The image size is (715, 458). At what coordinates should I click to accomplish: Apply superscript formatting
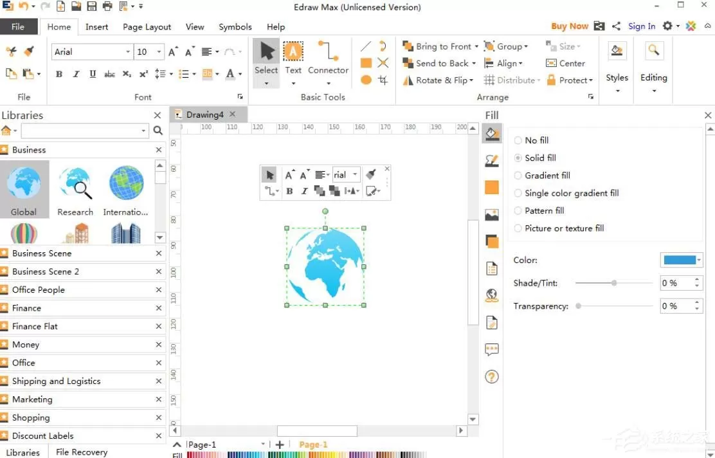(x=143, y=74)
